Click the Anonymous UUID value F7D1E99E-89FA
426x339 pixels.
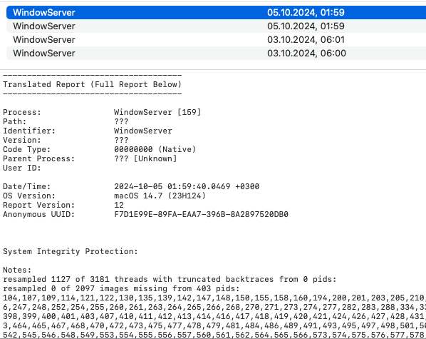click(x=201, y=214)
